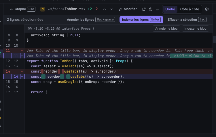216x137 pixels.
Task: Jump to next change chevron
Action: (x=111, y=9)
